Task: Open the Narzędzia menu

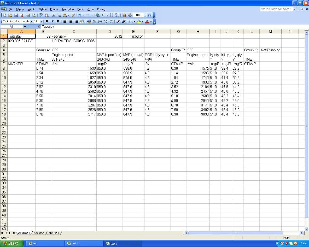Action: [x=68, y=9]
